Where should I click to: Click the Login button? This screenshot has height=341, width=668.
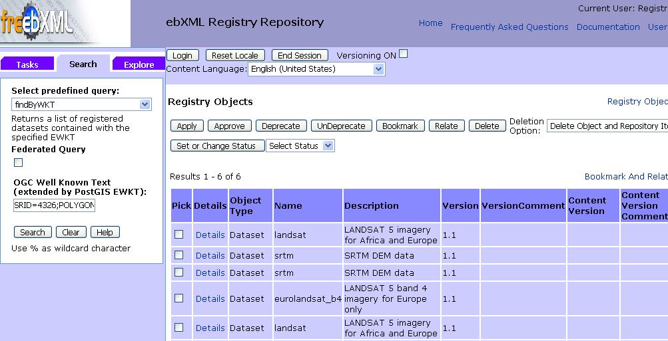[x=182, y=56]
